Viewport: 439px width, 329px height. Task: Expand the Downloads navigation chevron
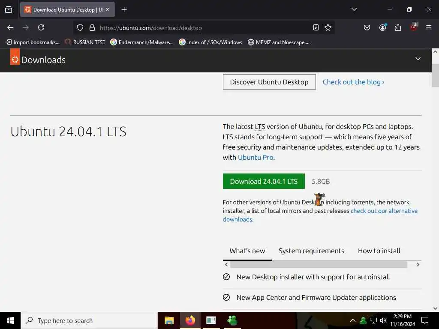point(418,59)
